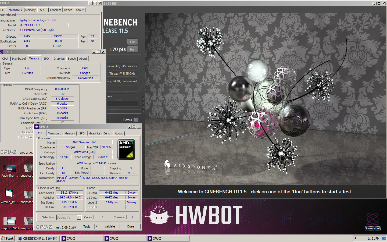Viewport: 387px width, 242px height.
Task: Click the HT Link value 830.02 MHz
Action: 69,207
